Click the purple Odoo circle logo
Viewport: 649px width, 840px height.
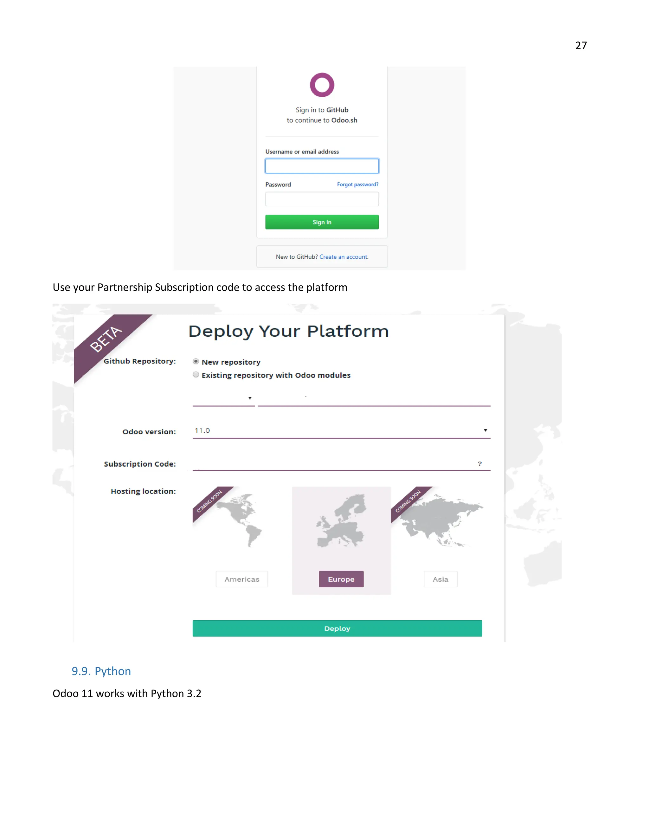click(x=322, y=85)
